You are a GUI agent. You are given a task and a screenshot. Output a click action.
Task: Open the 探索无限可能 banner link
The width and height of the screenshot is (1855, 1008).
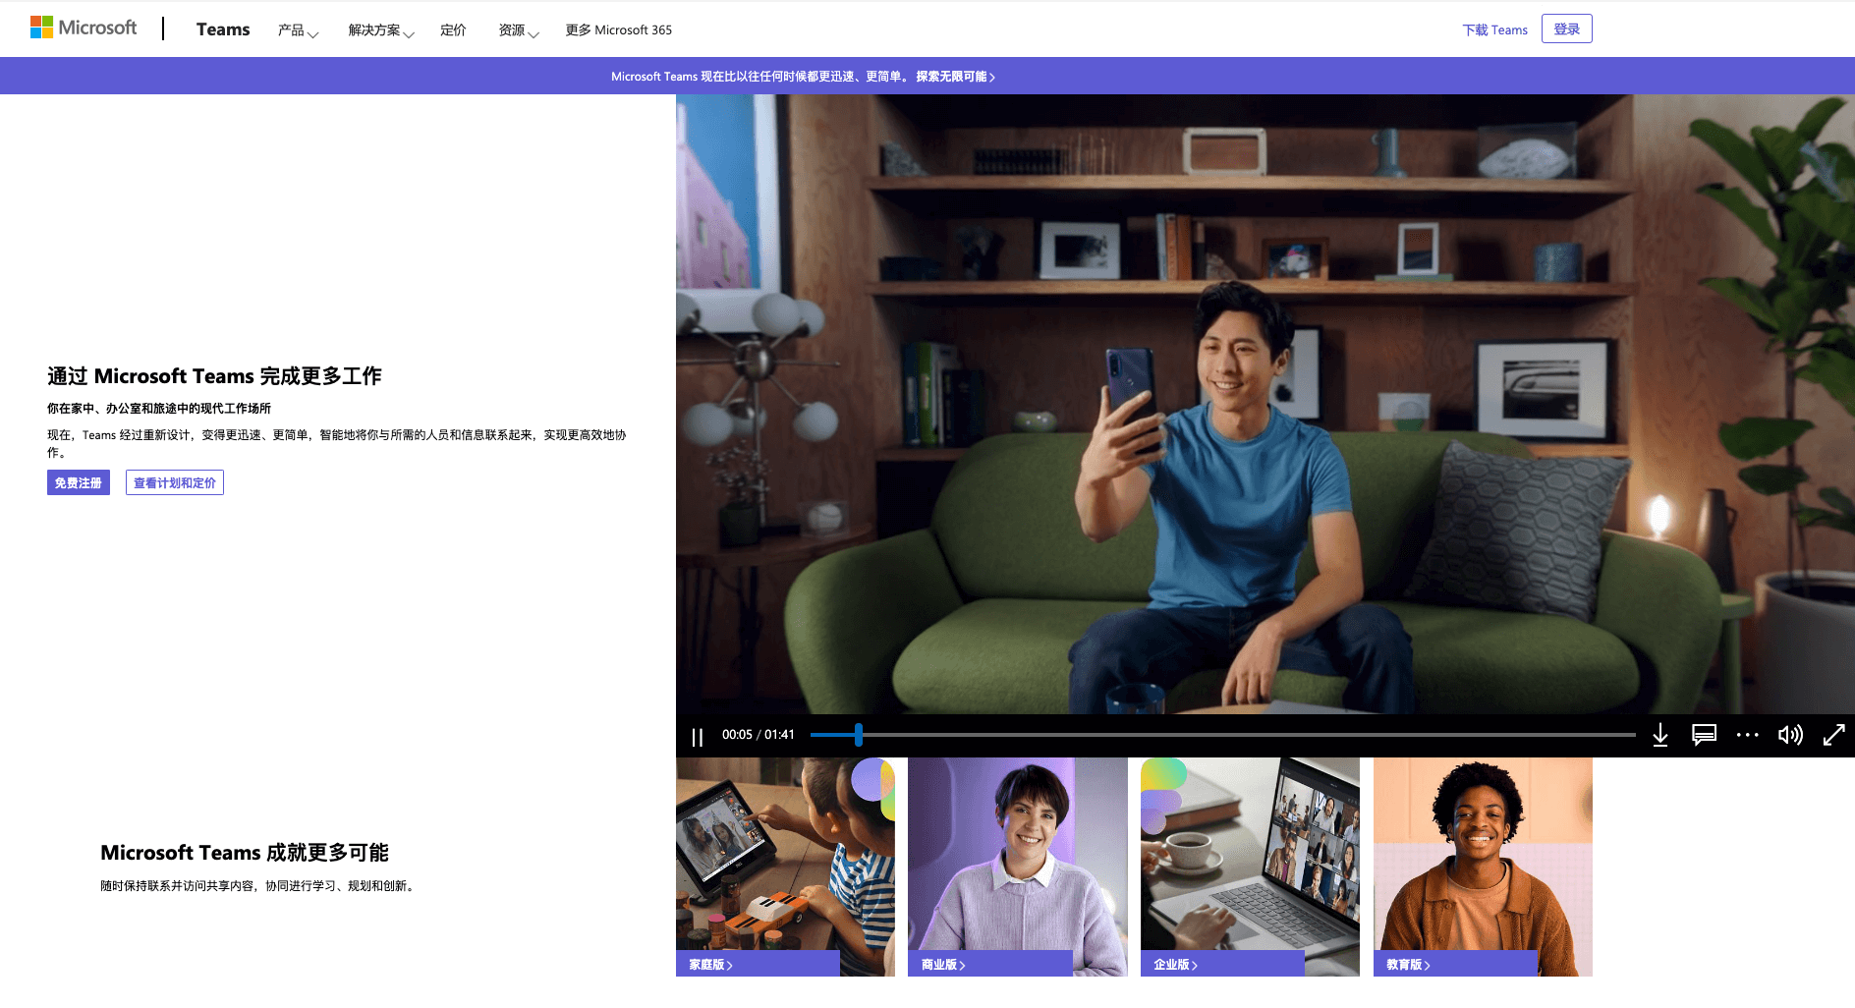955,77
